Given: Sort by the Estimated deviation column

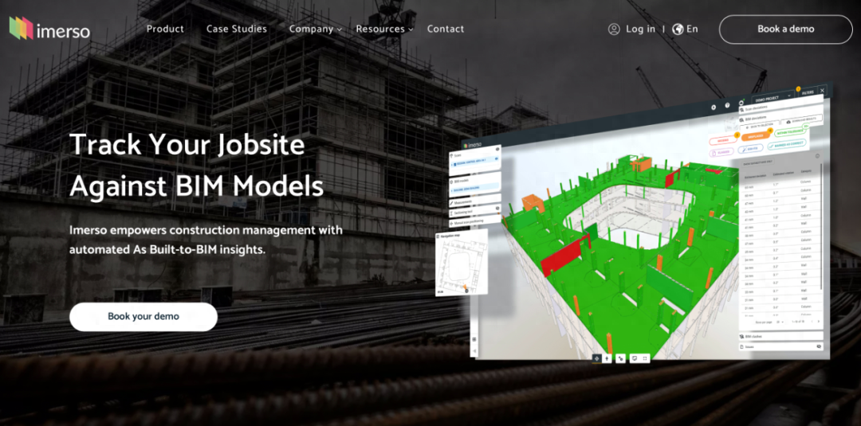Looking at the screenshot, I should [755, 175].
